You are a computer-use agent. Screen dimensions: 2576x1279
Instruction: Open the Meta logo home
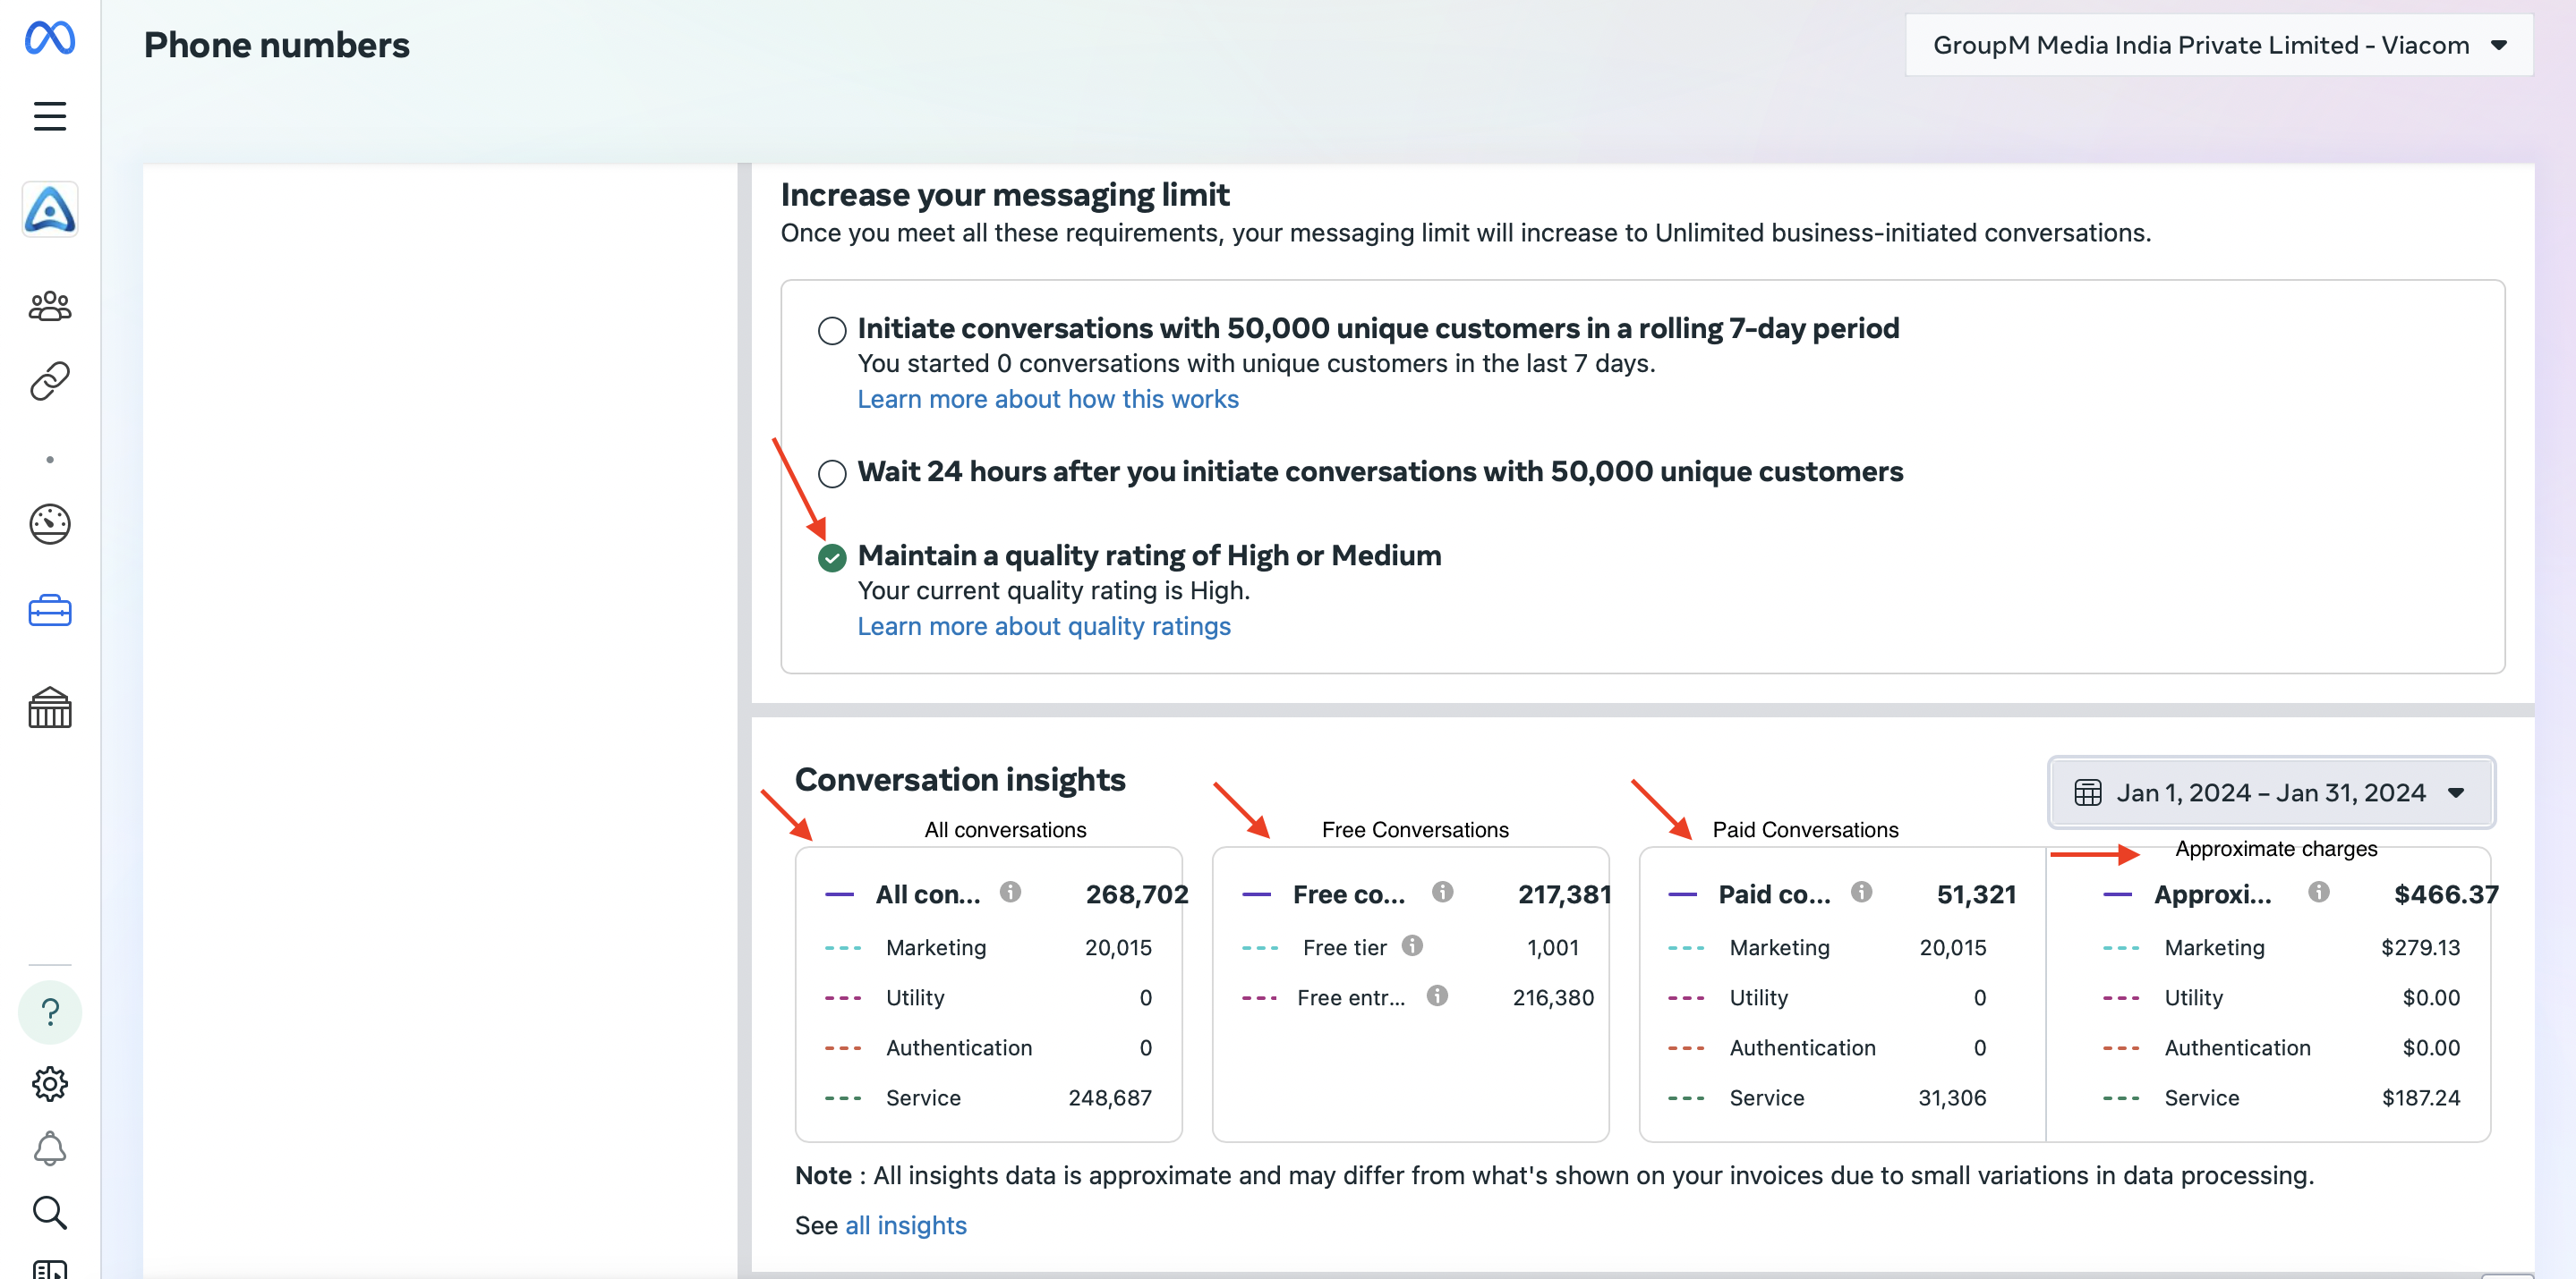click(50, 38)
